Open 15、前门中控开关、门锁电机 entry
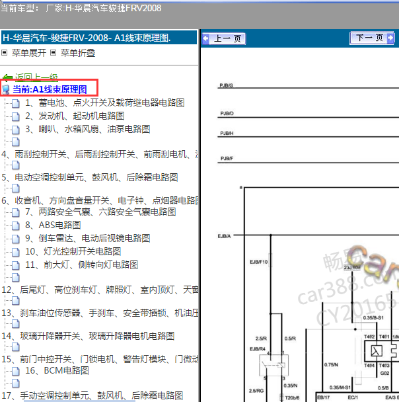This screenshot has height=402, width=399. (x=100, y=359)
